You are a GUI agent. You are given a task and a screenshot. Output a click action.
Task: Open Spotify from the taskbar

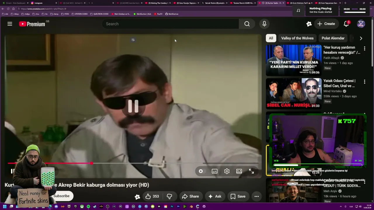coord(88,206)
